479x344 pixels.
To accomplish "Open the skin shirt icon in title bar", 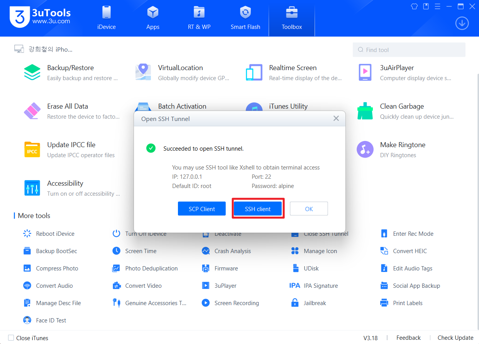I will 414,6.
